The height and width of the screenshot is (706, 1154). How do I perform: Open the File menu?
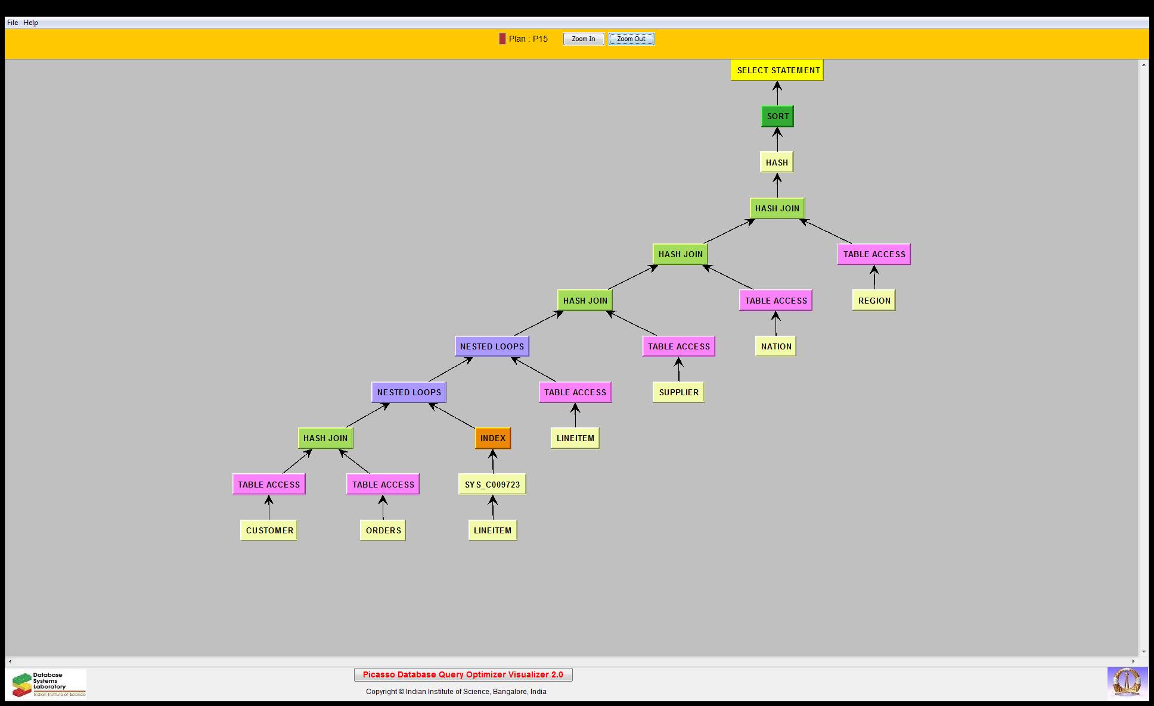pos(13,23)
